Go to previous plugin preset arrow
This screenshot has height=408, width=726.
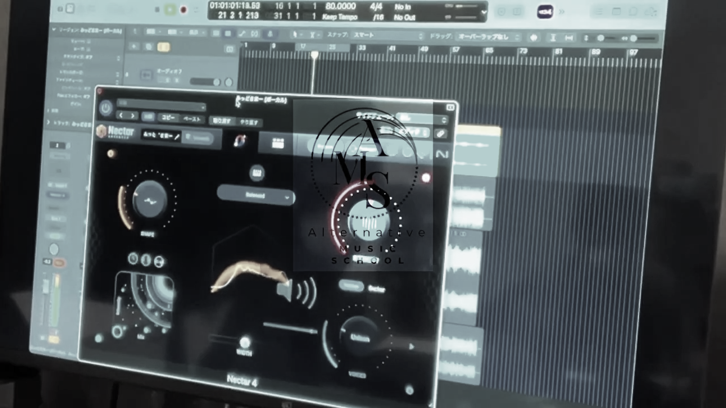[121, 115]
